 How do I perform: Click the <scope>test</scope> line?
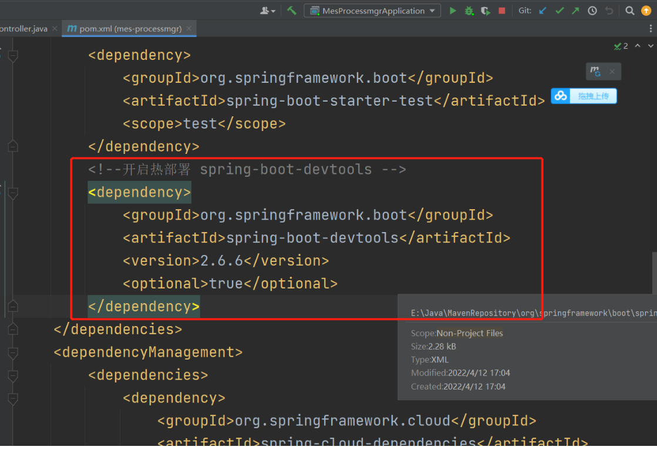click(x=204, y=124)
